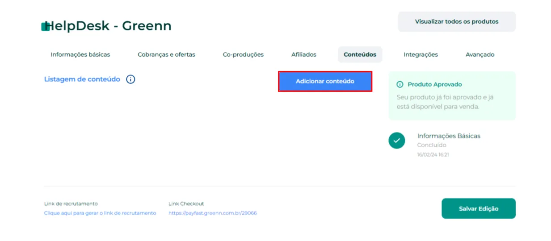Click the green checkmark for Informações Básicas
The image size is (551, 241).
pos(397,141)
